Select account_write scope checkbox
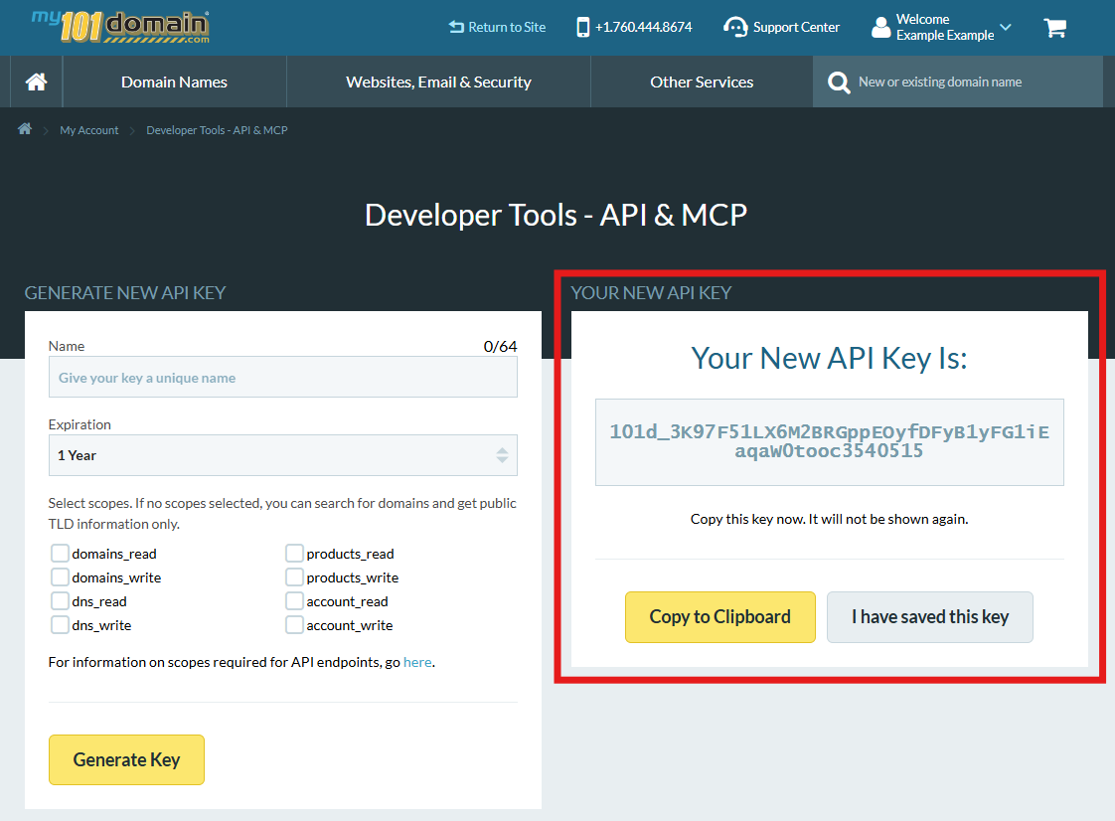 click(294, 624)
